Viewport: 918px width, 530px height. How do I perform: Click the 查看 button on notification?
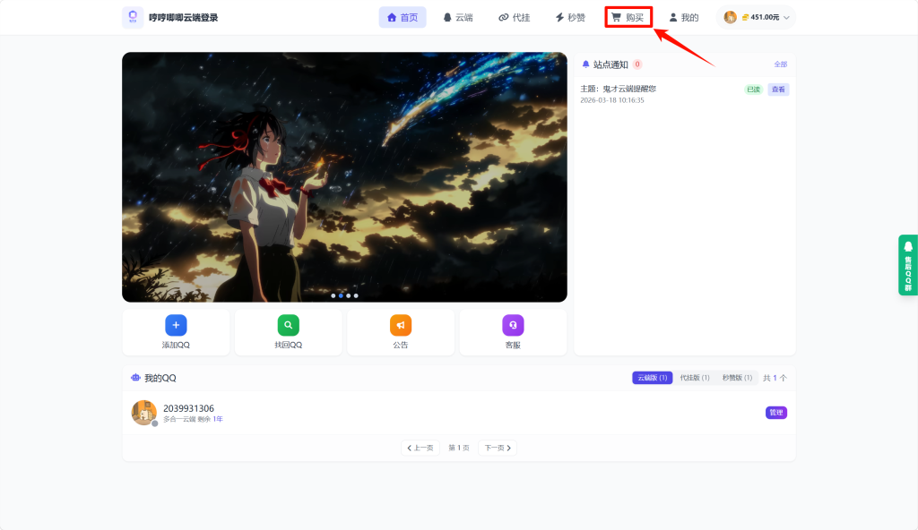click(x=778, y=90)
